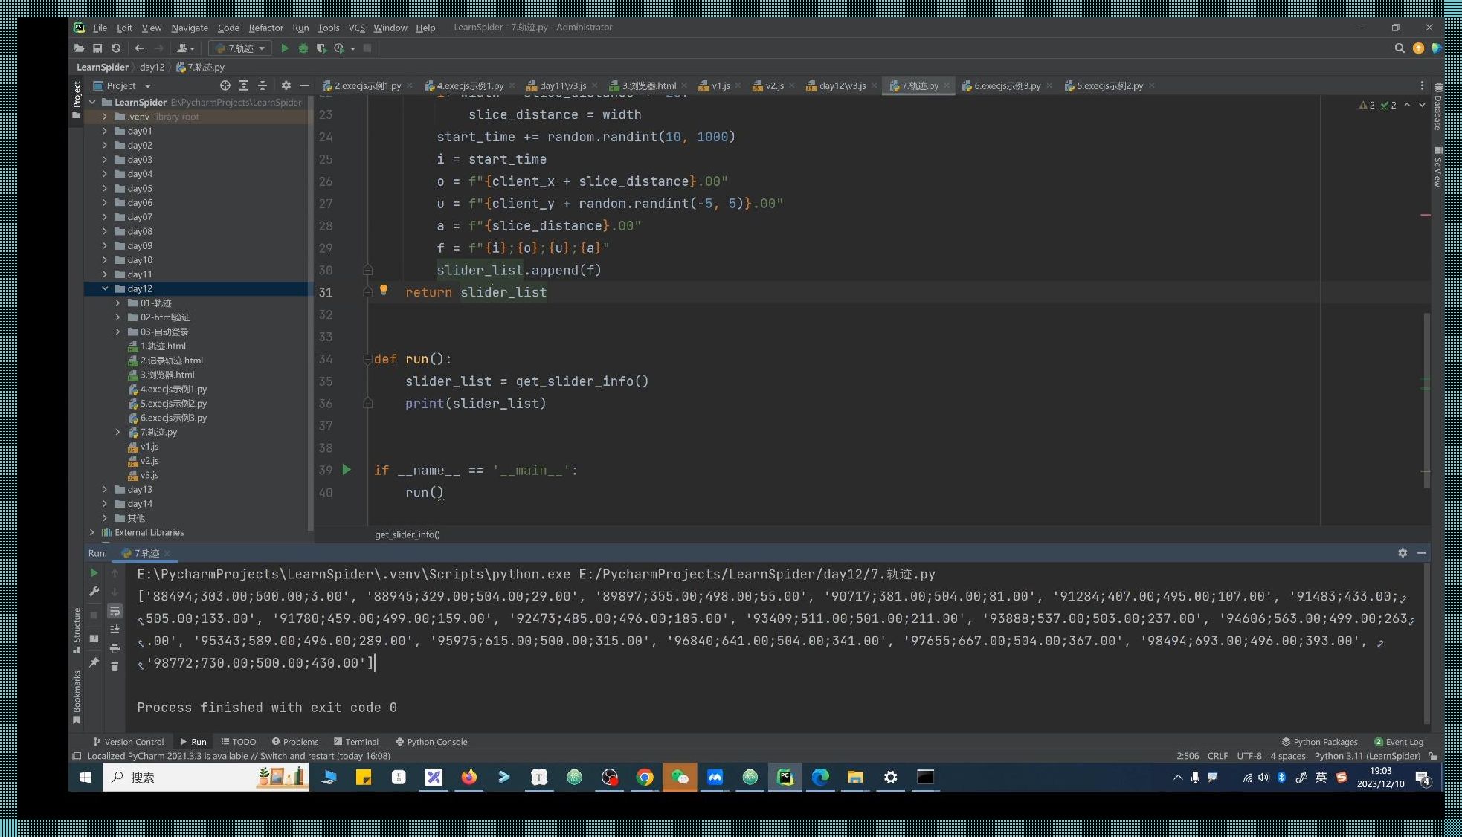The width and height of the screenshot is (1462, 837).
Task: Hide the Project panel with the minus icon
Action: 304,85
